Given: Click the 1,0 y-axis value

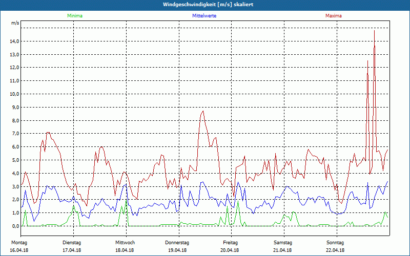Looking at the screenshot, I should (16, 213).
